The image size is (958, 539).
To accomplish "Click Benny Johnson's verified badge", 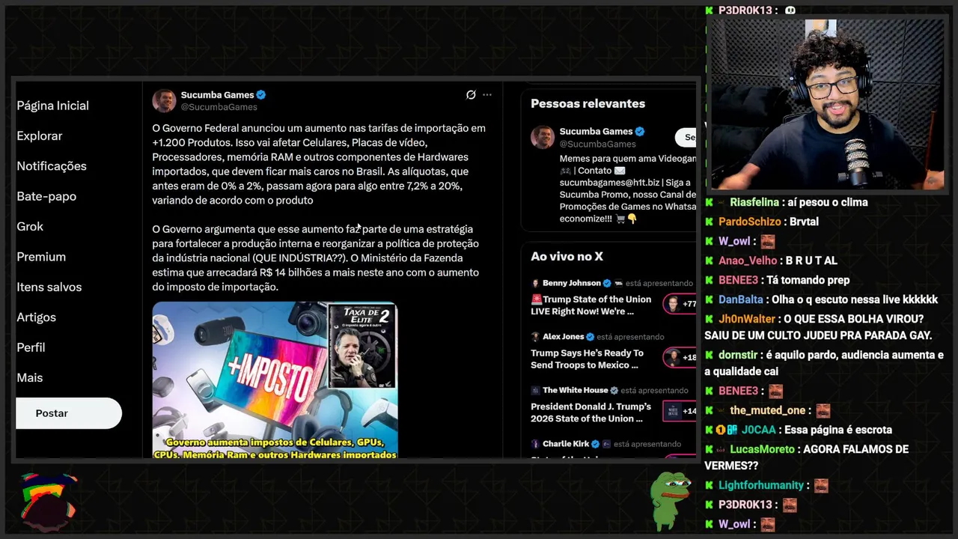I will tap(608, 283).
